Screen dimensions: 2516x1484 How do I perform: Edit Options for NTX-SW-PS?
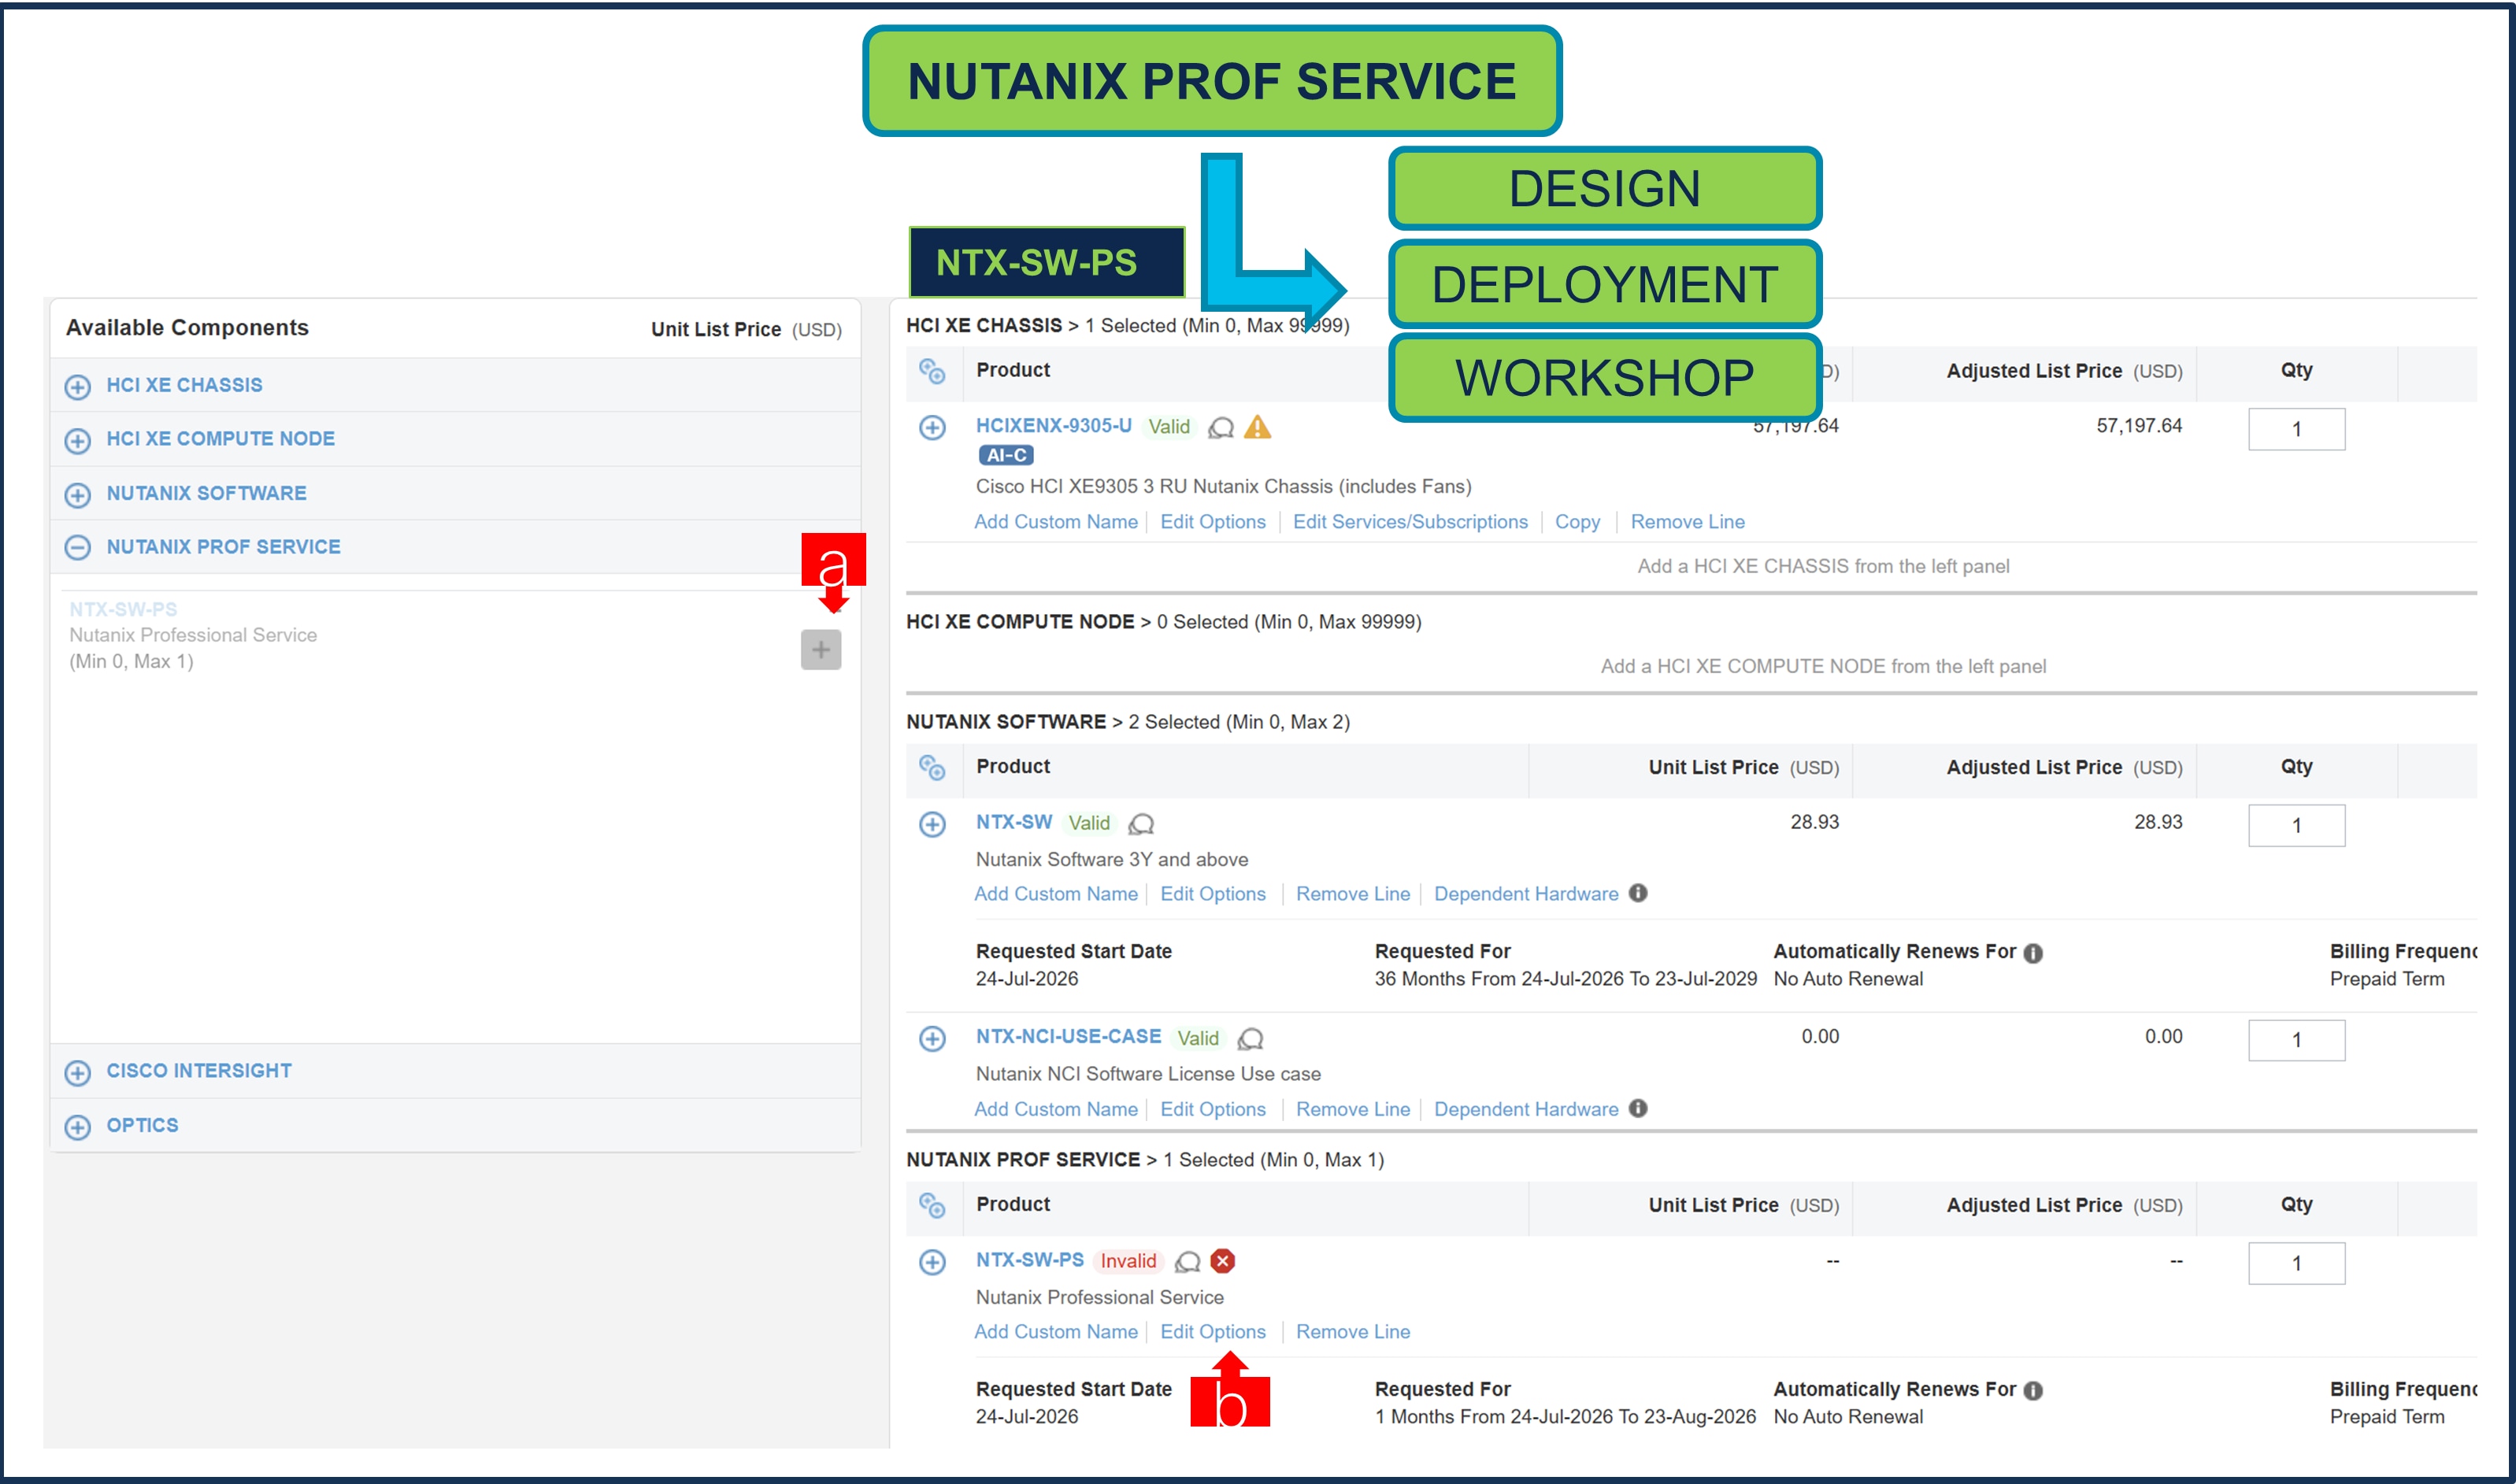click(1213, 1331)
